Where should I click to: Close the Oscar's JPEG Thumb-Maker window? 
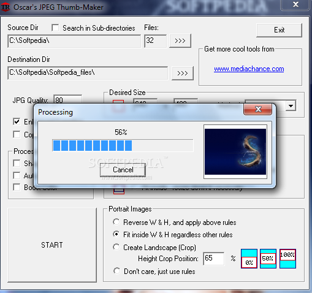[x=295, y=4]
